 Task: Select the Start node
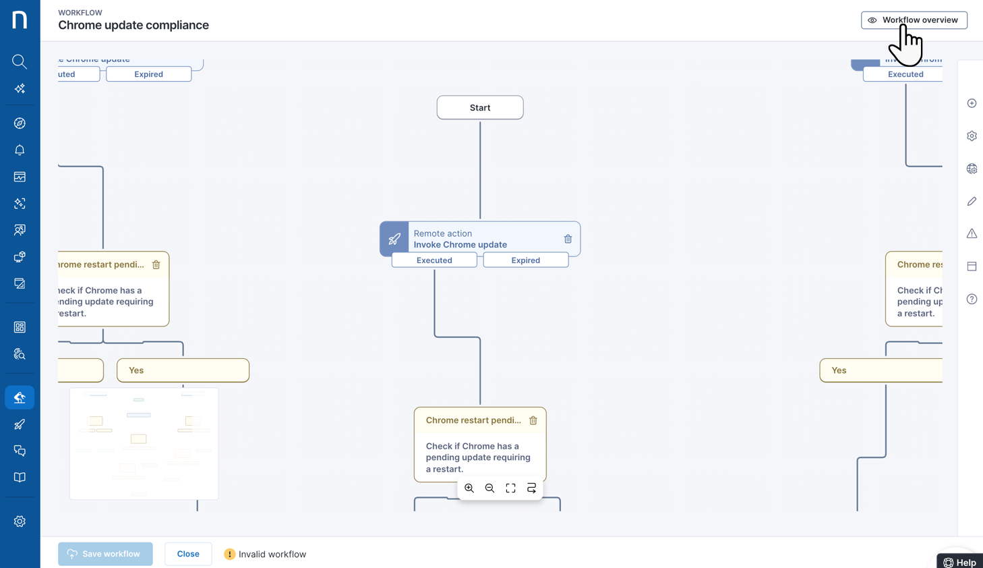[x=480, y=107]
